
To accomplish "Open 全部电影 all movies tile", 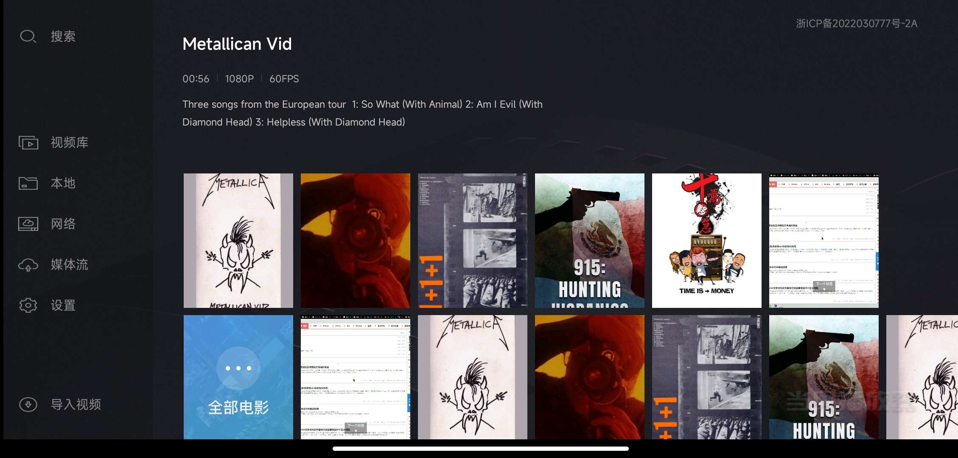I will [238, 377].
